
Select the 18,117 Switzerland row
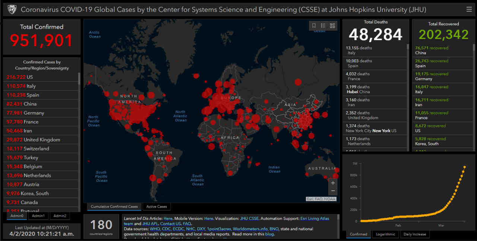coord(41,148)
